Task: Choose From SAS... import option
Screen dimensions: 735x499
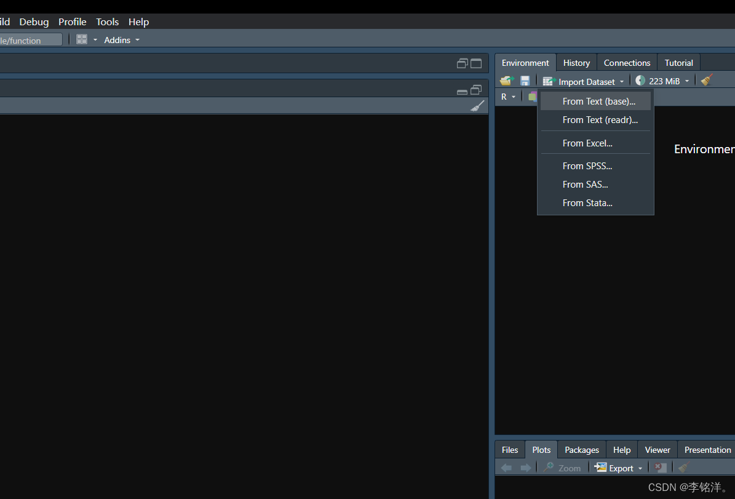Action: [x=595, y=185]
